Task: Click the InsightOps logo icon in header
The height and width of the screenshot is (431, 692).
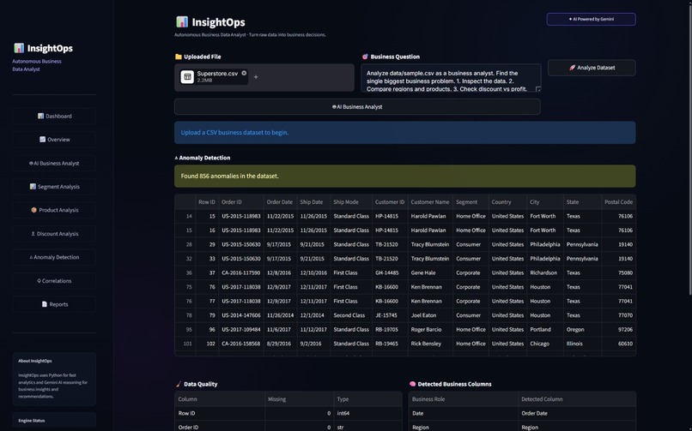Action: [182, 21]
